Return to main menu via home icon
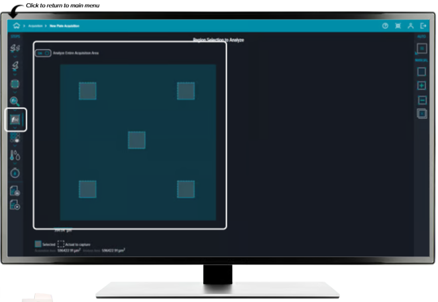Image resolution: width=438 pixels, height=302 pixels. coord(17,25)
